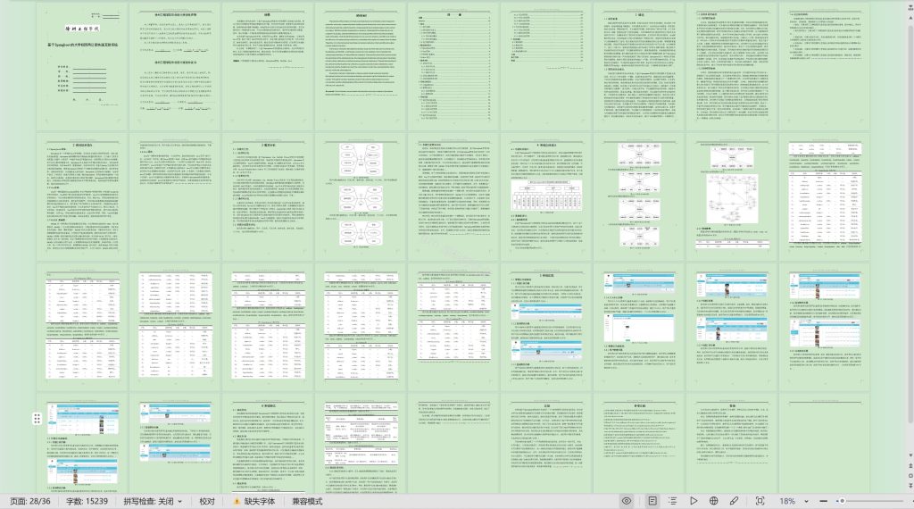The width and height of the screenshot is (914, 509).
Task: Click the 页面: 28/36 page indicator
Action: pos(30,501)
